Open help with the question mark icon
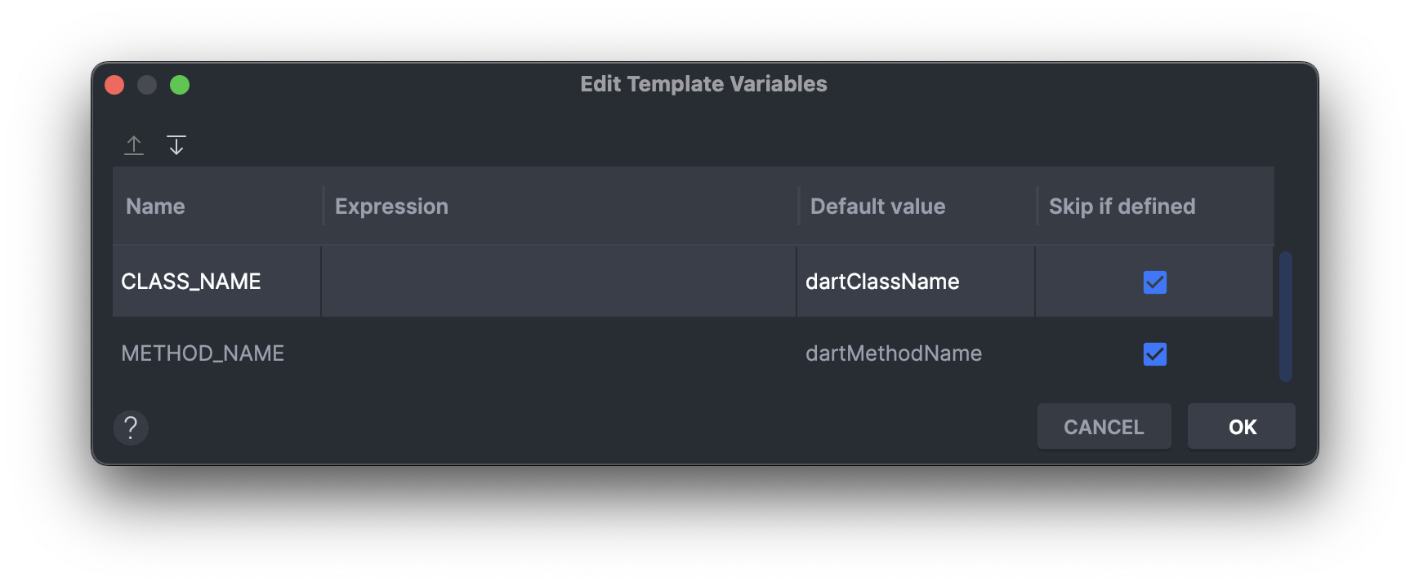Image resolution: width=1410 pixels, height=586 pixels. click(131, 427)
